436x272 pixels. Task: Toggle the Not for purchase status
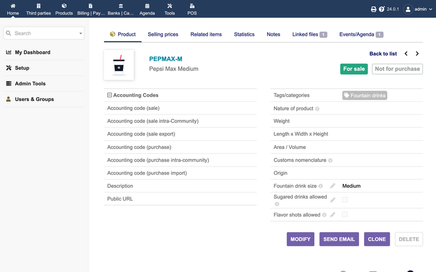(397, 69)
